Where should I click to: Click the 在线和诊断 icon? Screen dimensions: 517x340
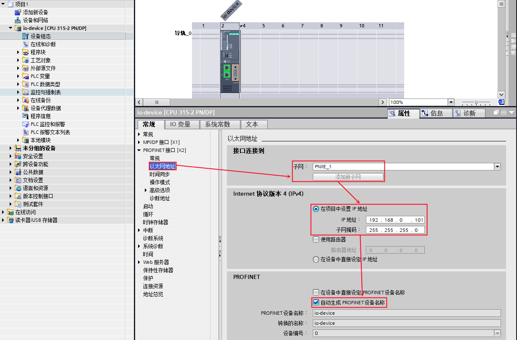(25, 44)
